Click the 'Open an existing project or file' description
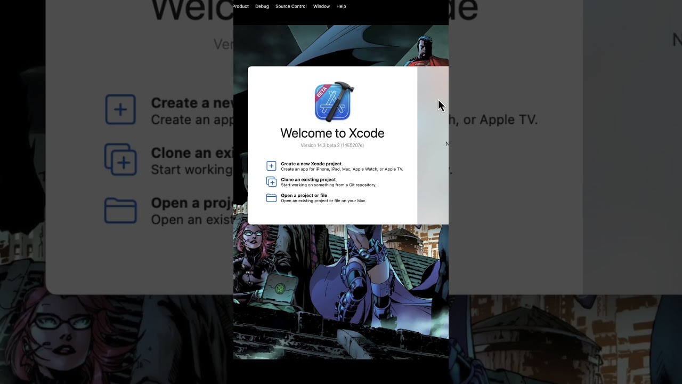682x384 pixels. point(323,201)
